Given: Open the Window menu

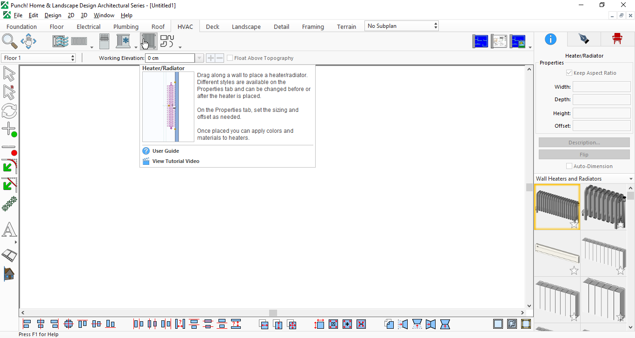Looking at the screenshot, I should coord(104,15).
